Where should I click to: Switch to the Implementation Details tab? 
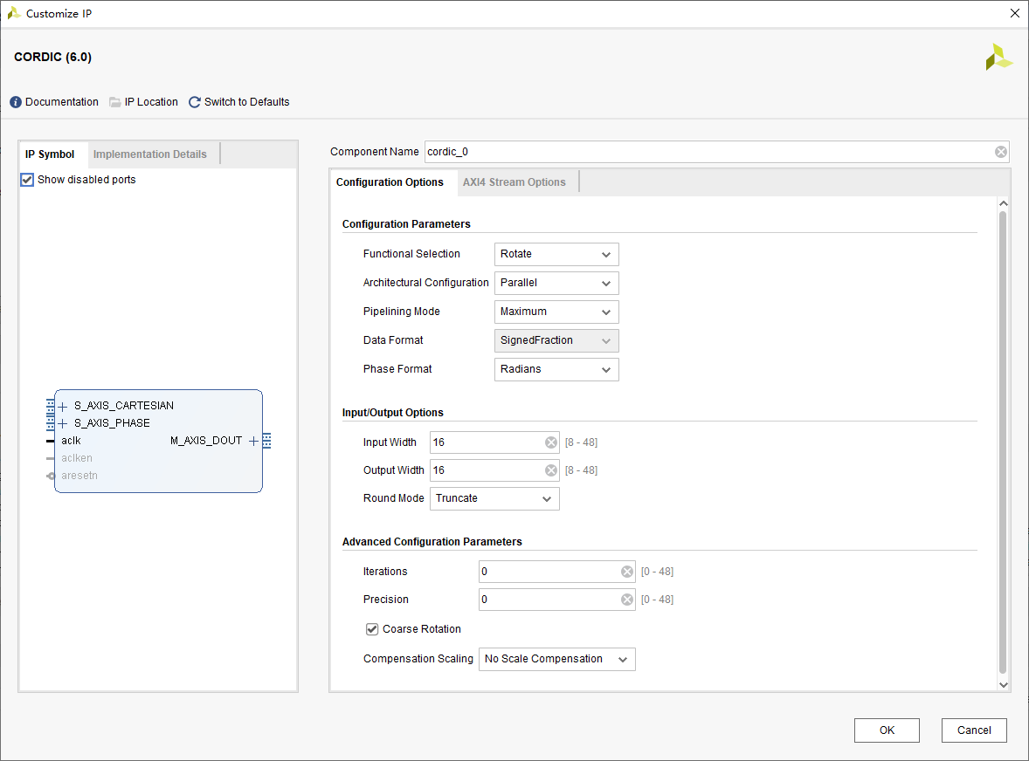tap(149, 154)
